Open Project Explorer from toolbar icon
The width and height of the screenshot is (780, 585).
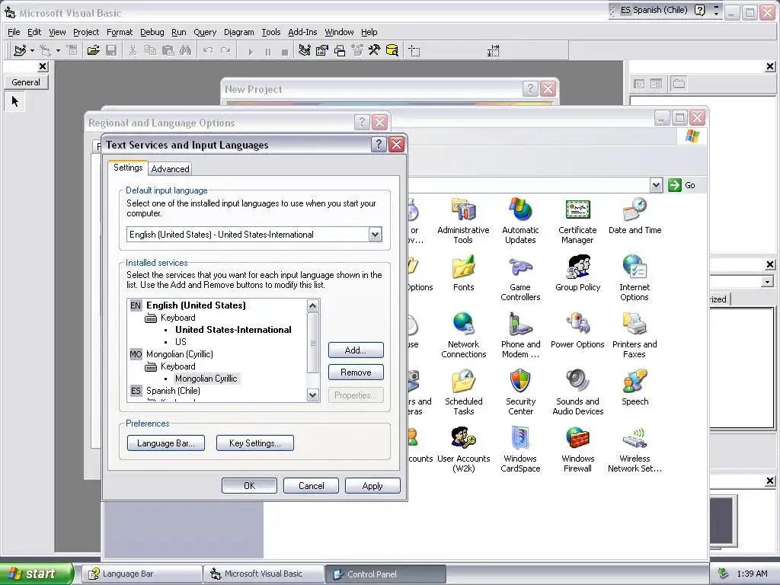tap(305, 50)
